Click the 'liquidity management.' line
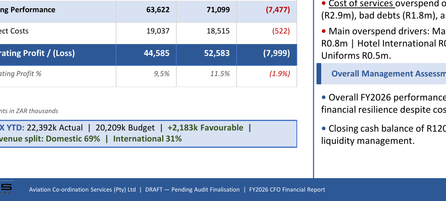The image size is (446, 201). (x=368, y=141)
